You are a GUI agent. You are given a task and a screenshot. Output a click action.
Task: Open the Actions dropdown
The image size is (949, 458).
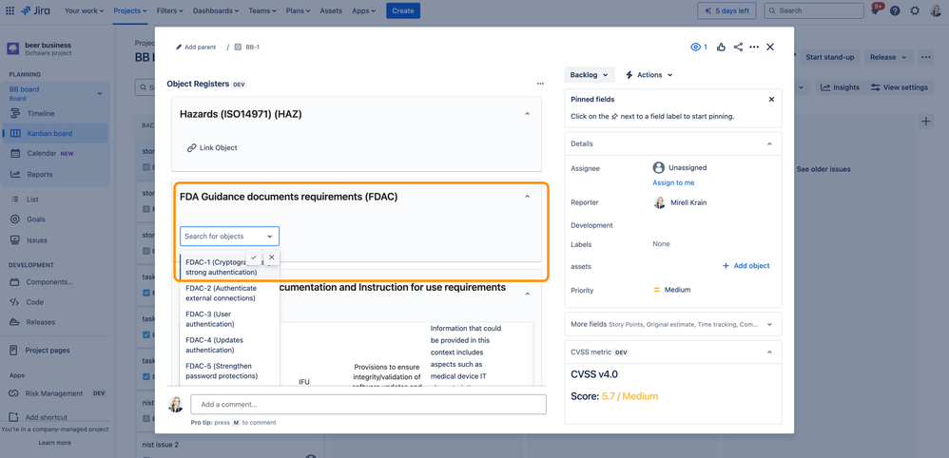pos(649,75)
